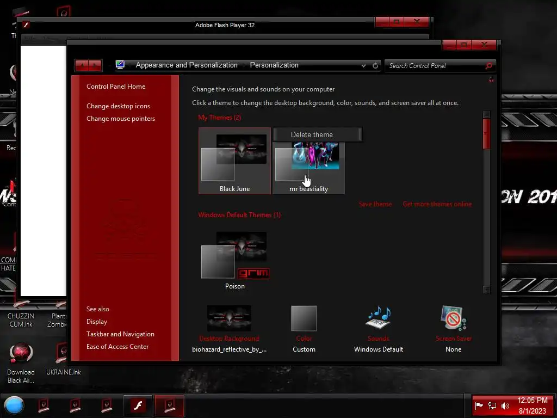
Task: Refresh the Personalization page
Action: point(375,65)
